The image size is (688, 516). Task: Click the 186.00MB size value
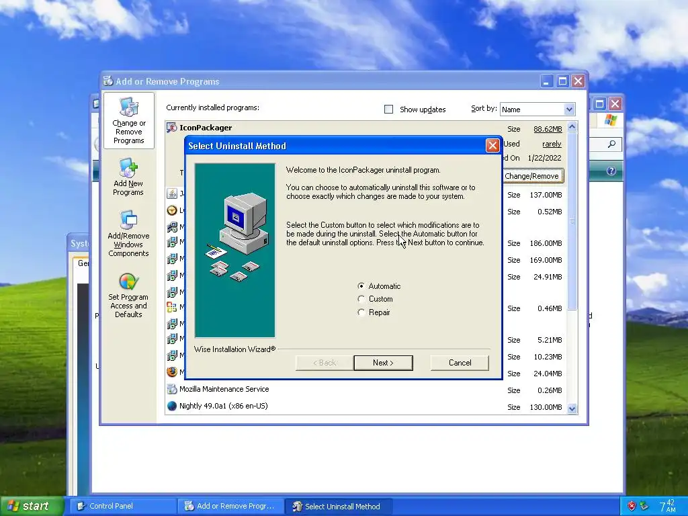tap(546, 243)
